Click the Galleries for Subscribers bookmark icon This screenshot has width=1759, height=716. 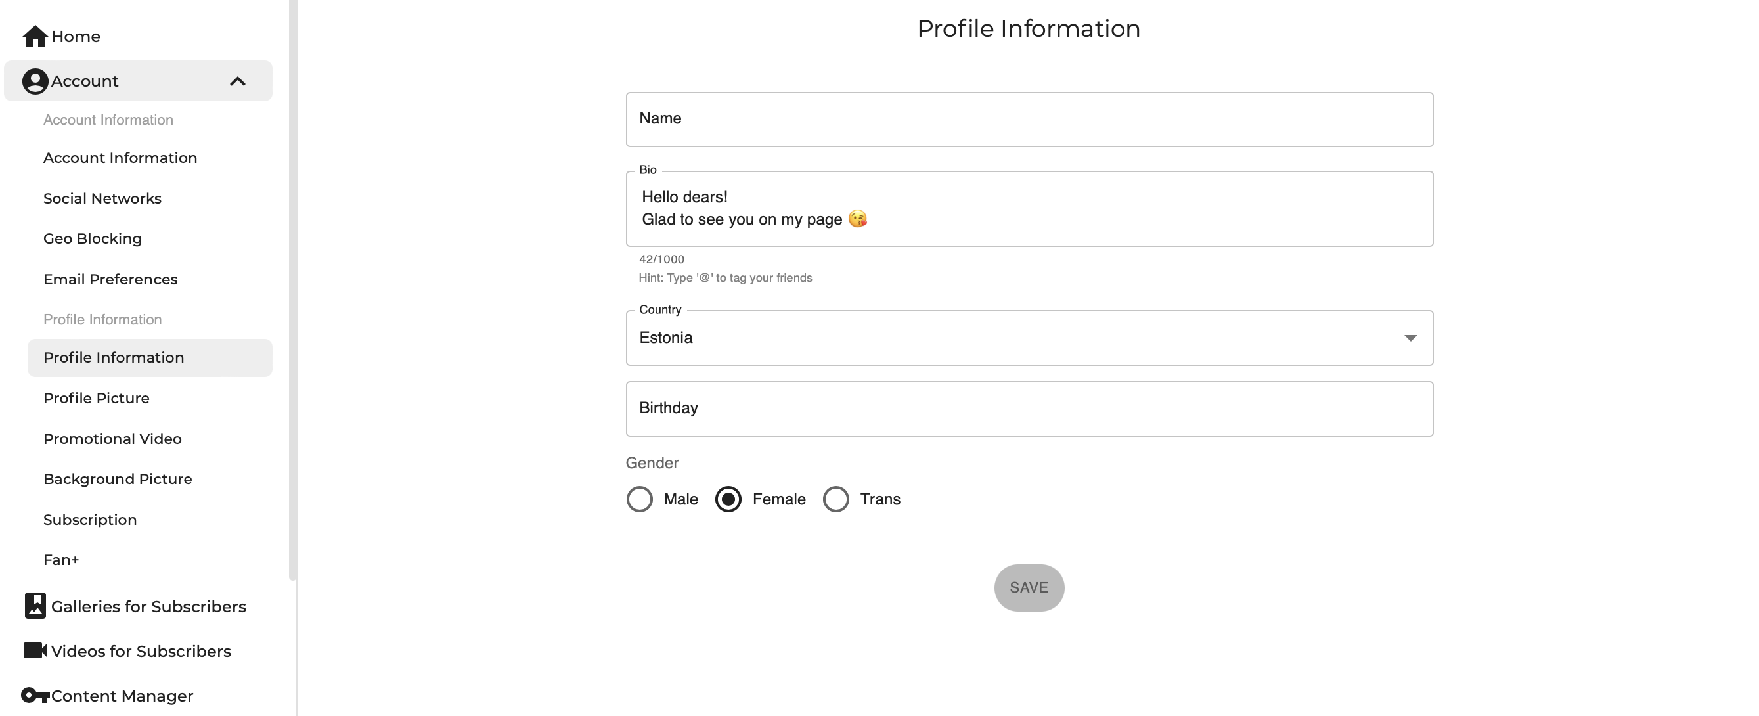(x=35, y=606)
